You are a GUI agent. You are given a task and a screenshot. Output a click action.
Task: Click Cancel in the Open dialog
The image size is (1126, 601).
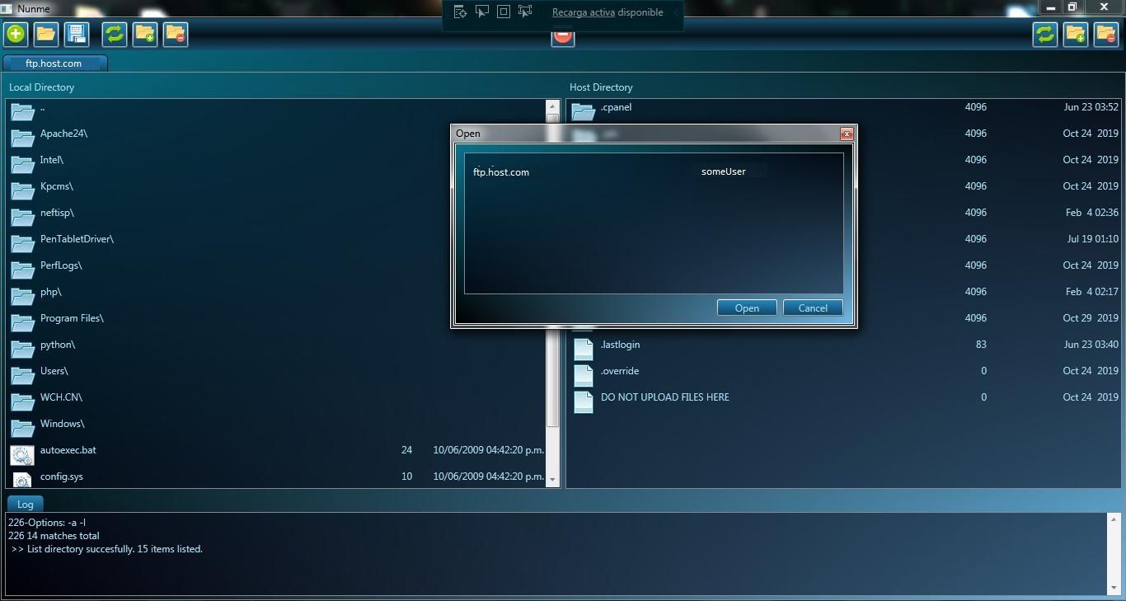click(x=813, y=308)
